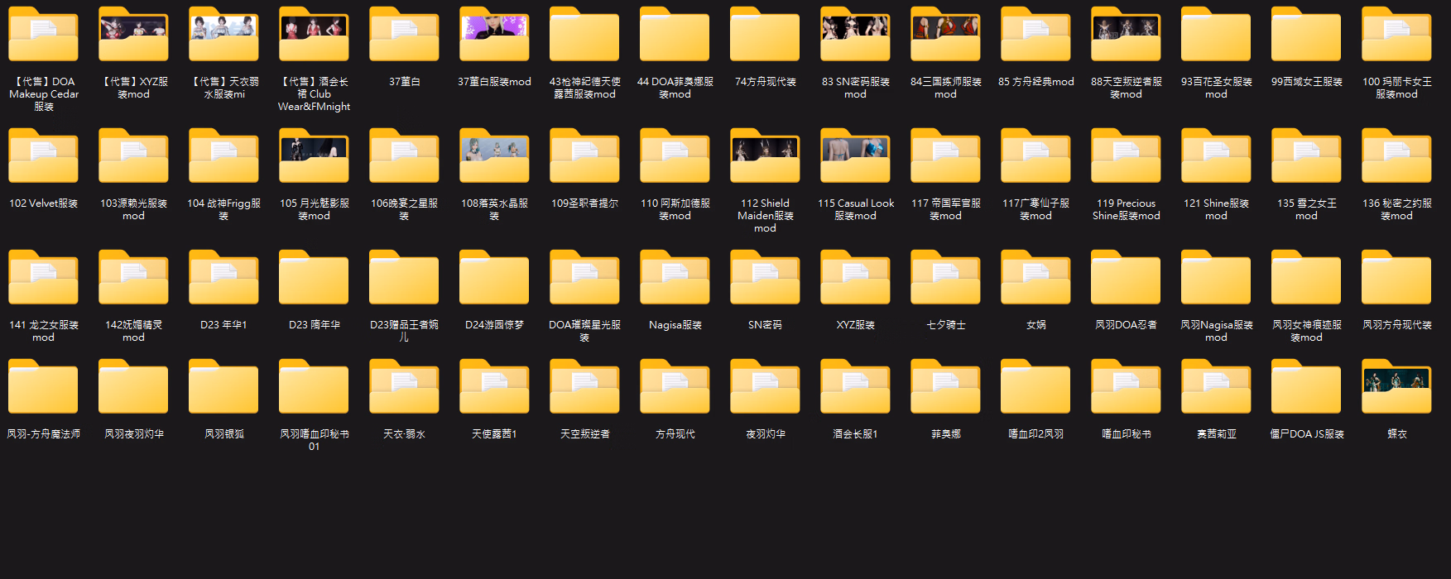The image size is (1451, 579).
Task: Open the 僵尸DOA JS服装 folder
Action: (x=1306, y=386)
